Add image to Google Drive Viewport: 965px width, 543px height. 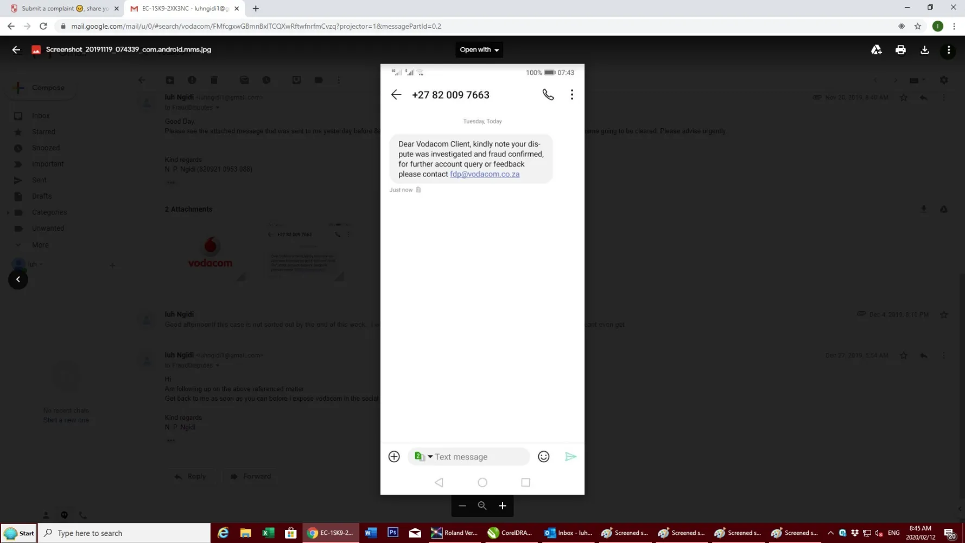(x=876, y=49)
